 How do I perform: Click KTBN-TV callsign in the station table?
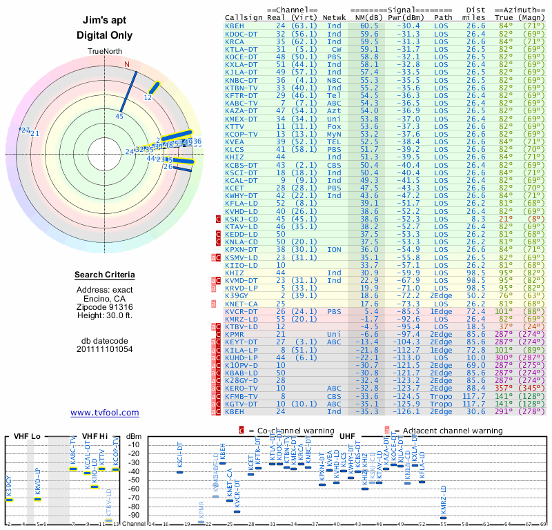pos(241,88)
